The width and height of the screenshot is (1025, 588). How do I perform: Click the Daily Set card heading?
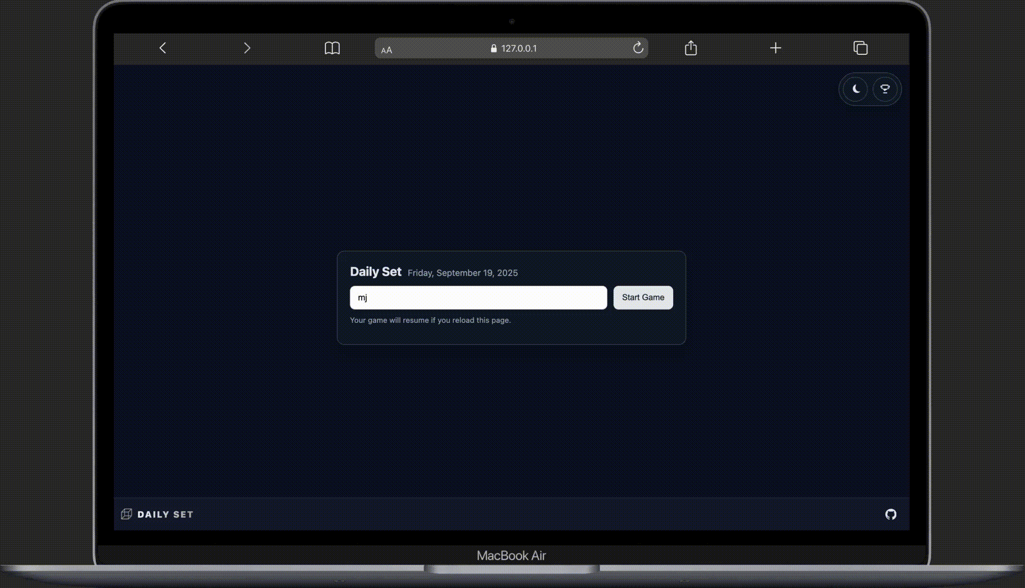click(x=376, y=271)
